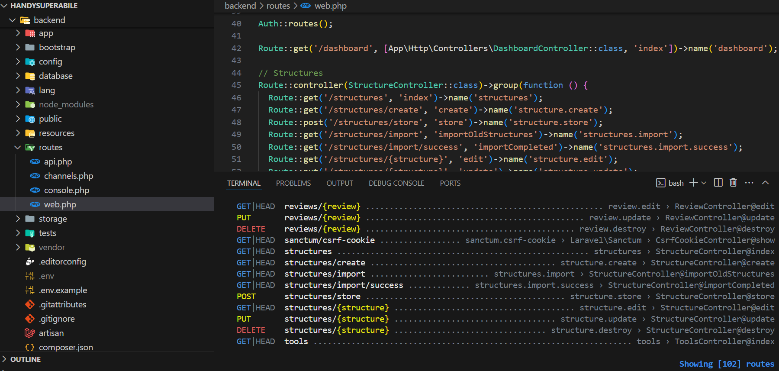
Task: Collapse the routes folder chevron
Action: tap(18, 147)
